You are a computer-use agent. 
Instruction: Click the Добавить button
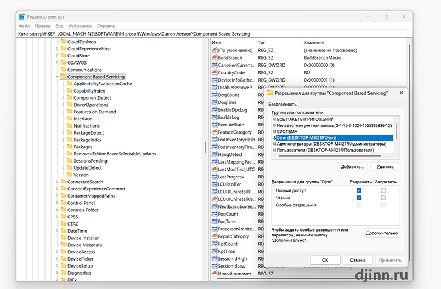352,166
